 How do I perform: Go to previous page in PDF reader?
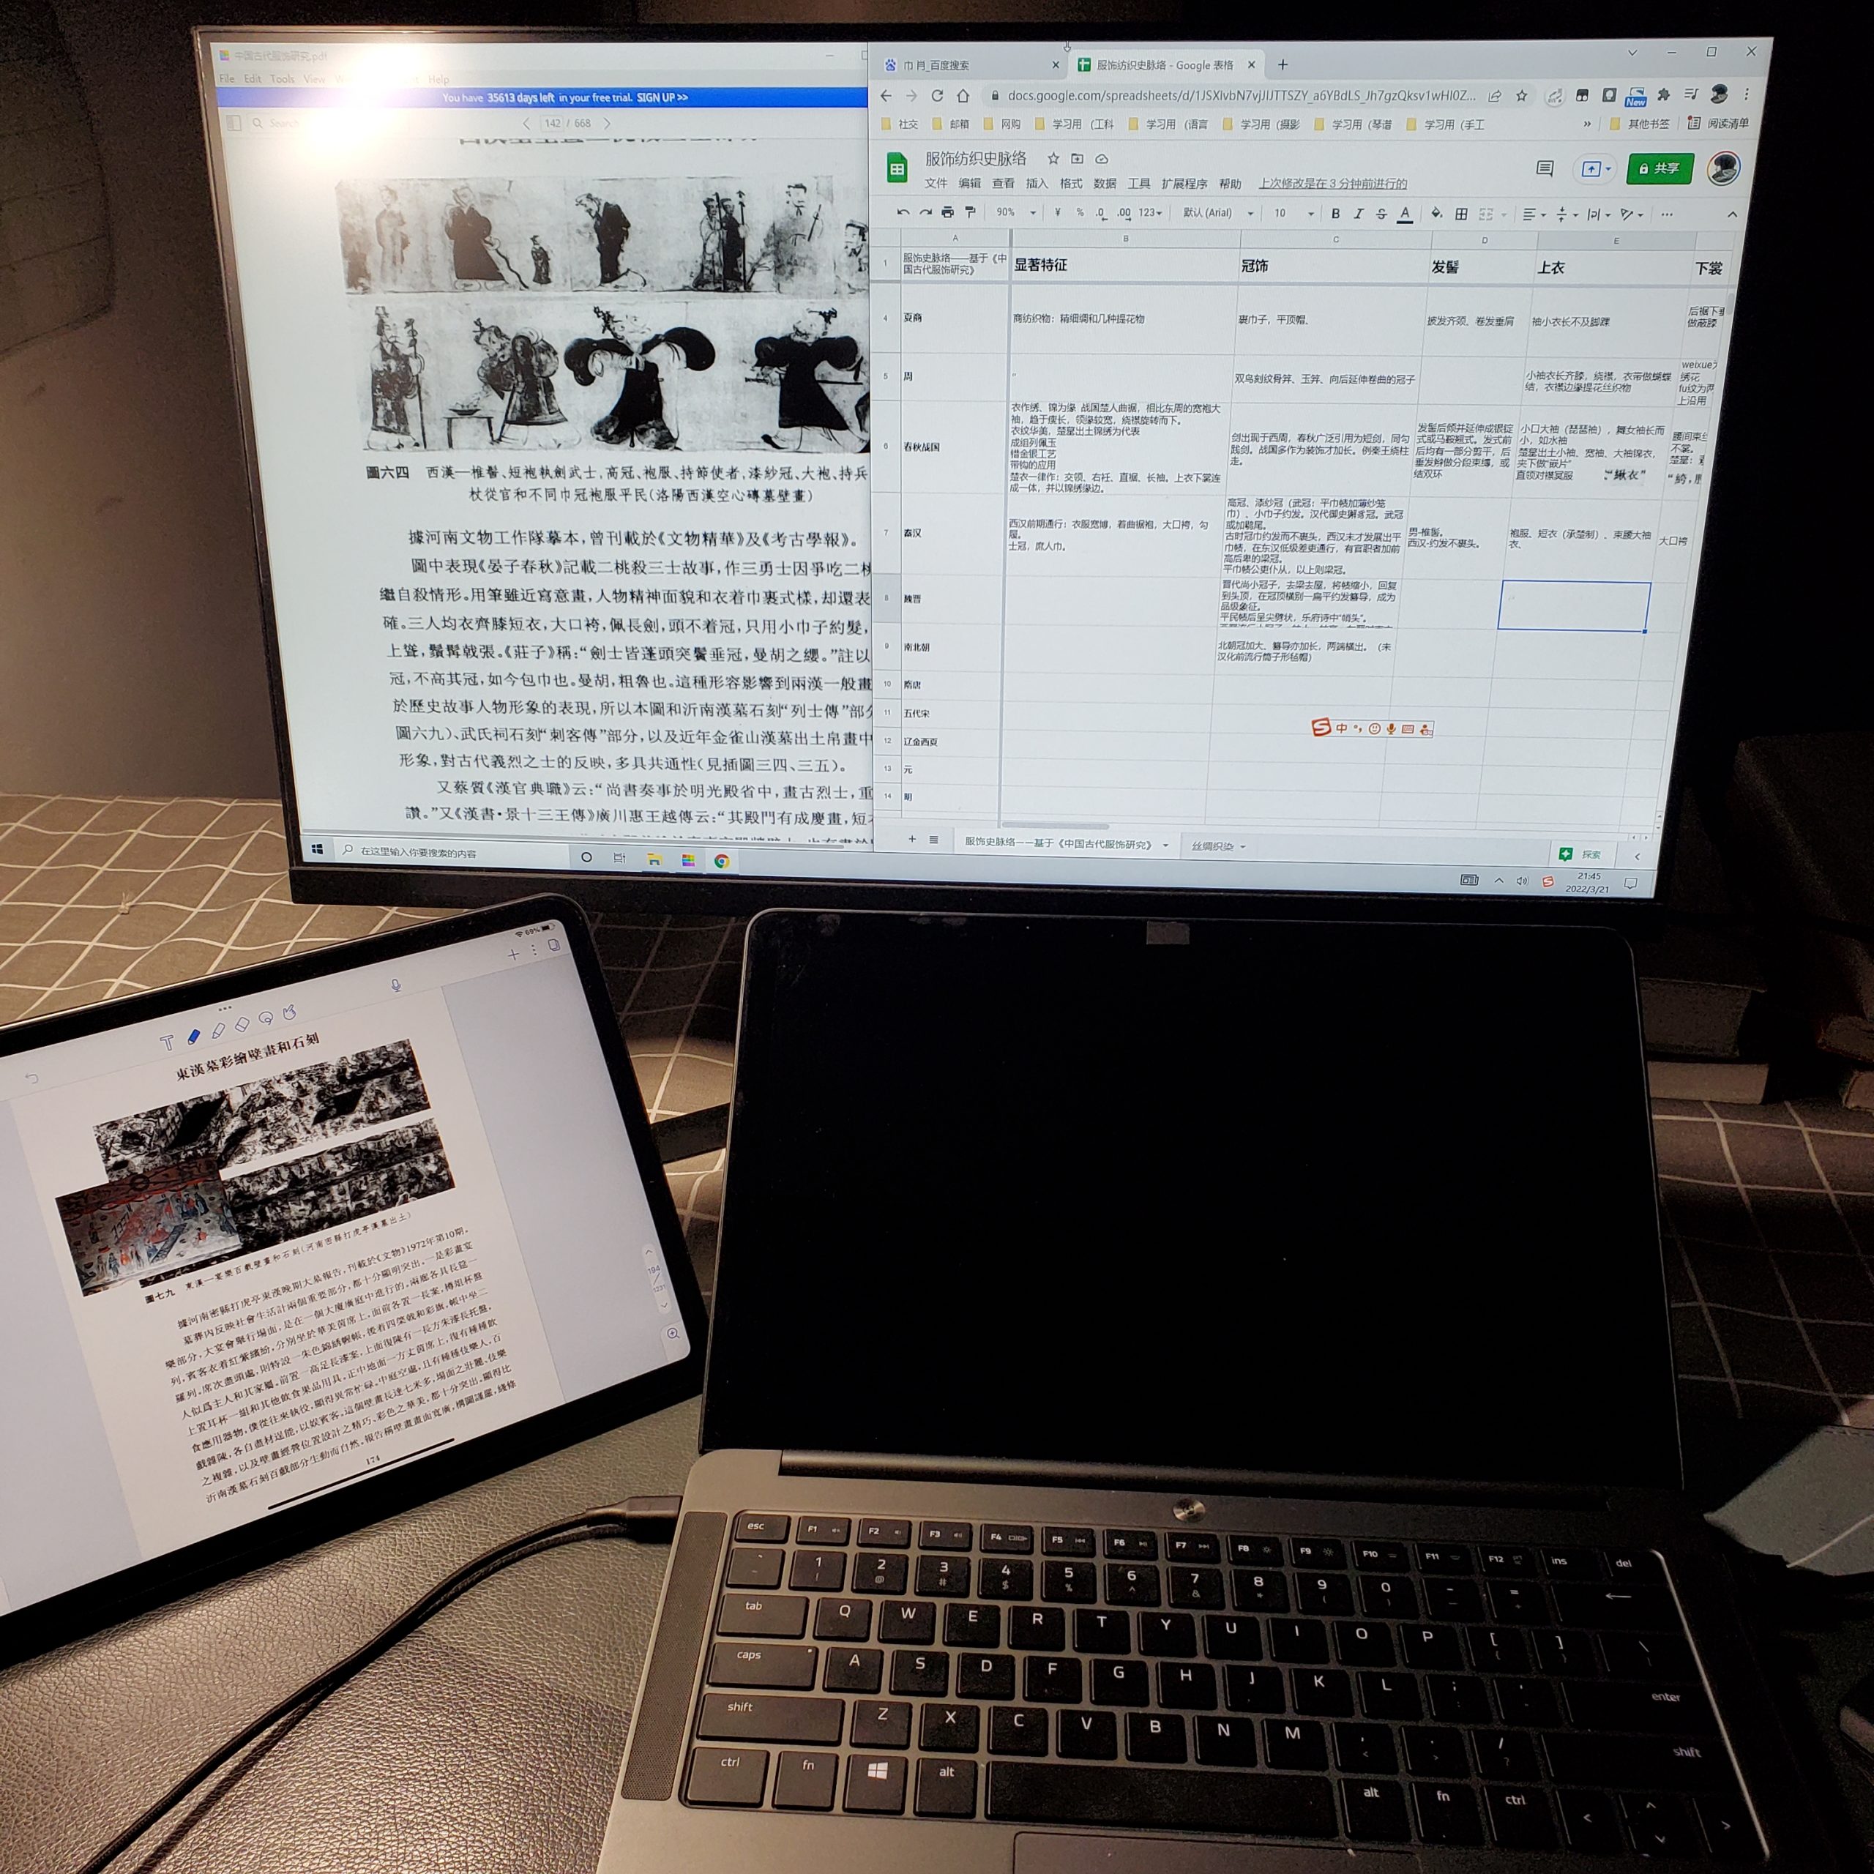tap(526, 123)
